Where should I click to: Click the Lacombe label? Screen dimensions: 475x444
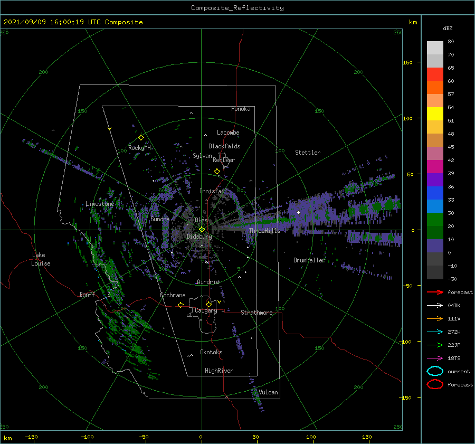tap(228, 133)
